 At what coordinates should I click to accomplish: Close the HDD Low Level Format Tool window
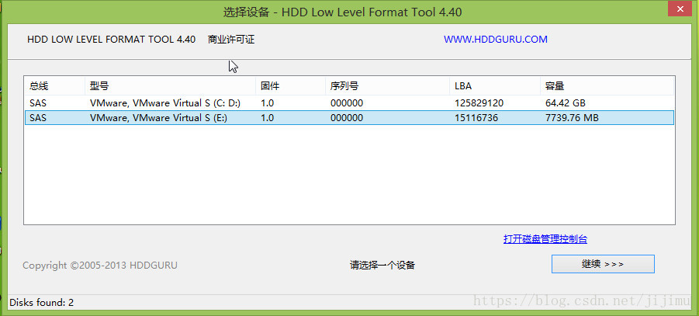coord(680,9)
